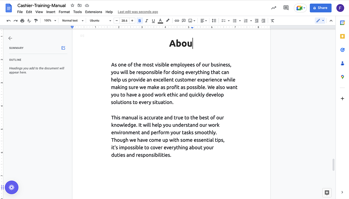Viewport: 349px width, 199px height.
Task: Open the Extensions menu
Action: point(93,12)
